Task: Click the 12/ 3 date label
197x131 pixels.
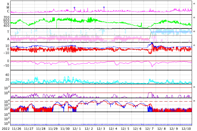Action: [101, 129]
